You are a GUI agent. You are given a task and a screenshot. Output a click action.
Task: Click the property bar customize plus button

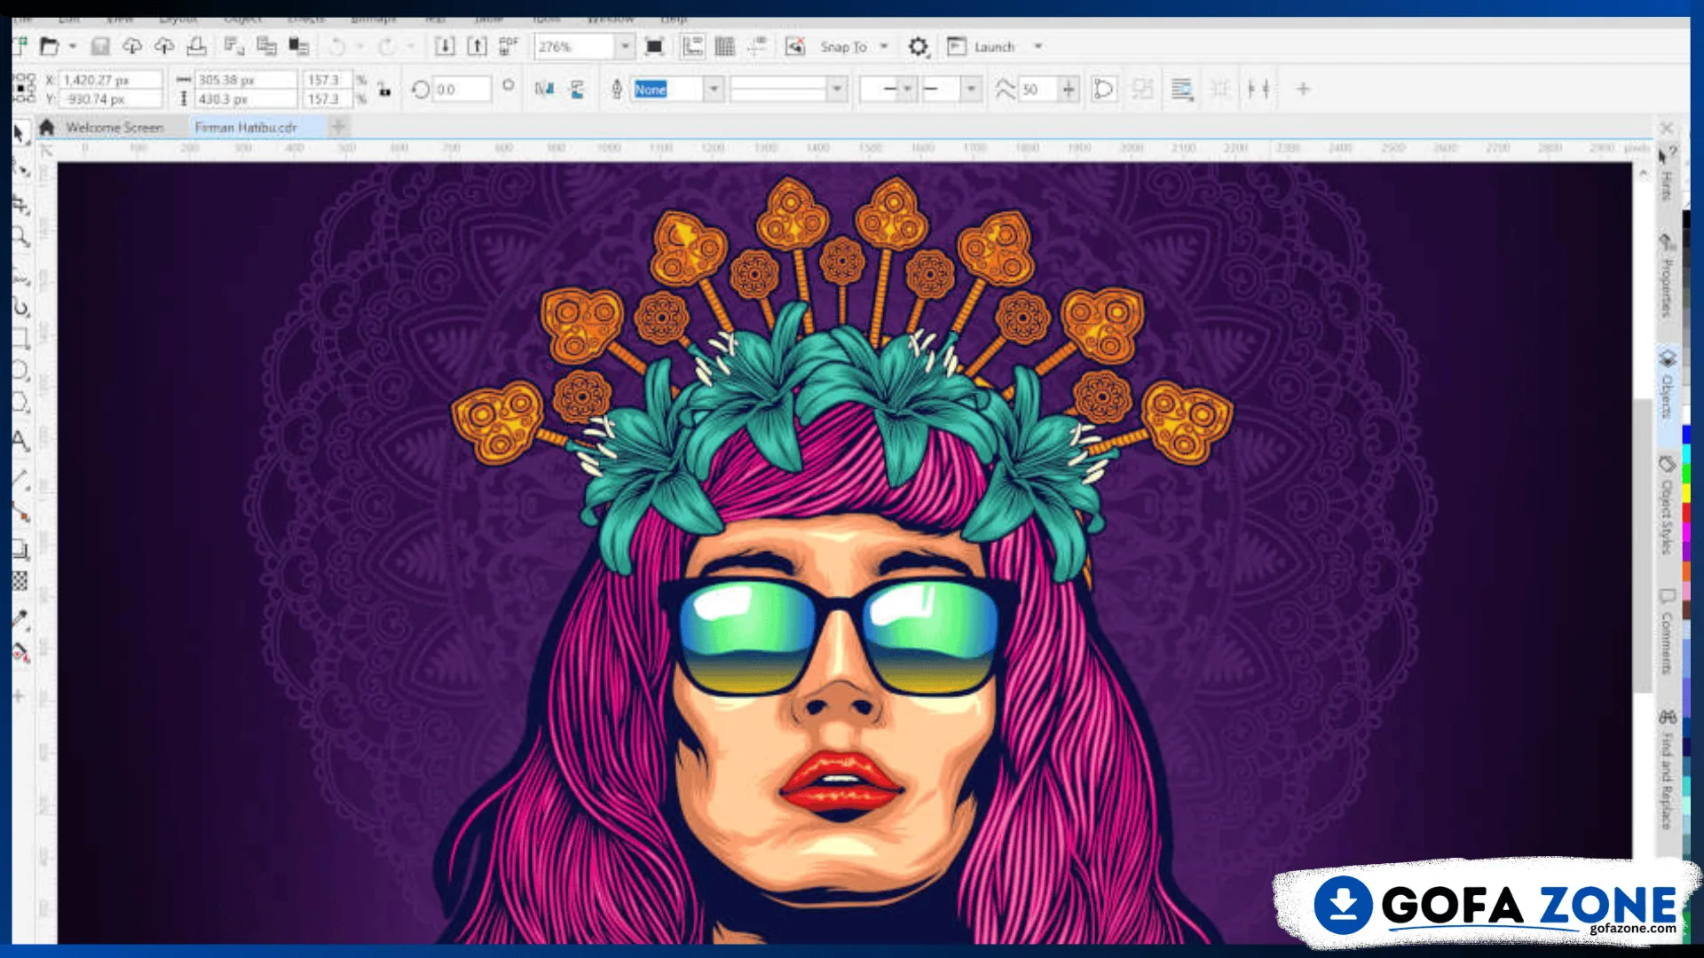pos(1303,89)
